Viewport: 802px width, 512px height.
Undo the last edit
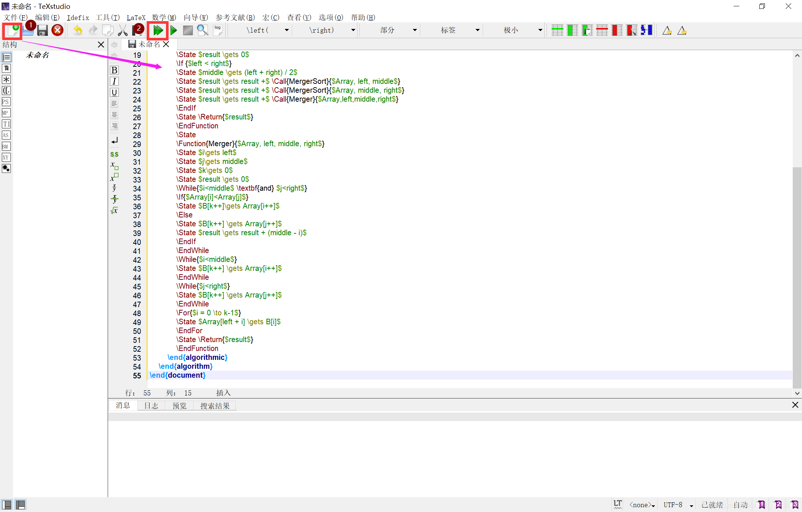click(x=78, y=30)
